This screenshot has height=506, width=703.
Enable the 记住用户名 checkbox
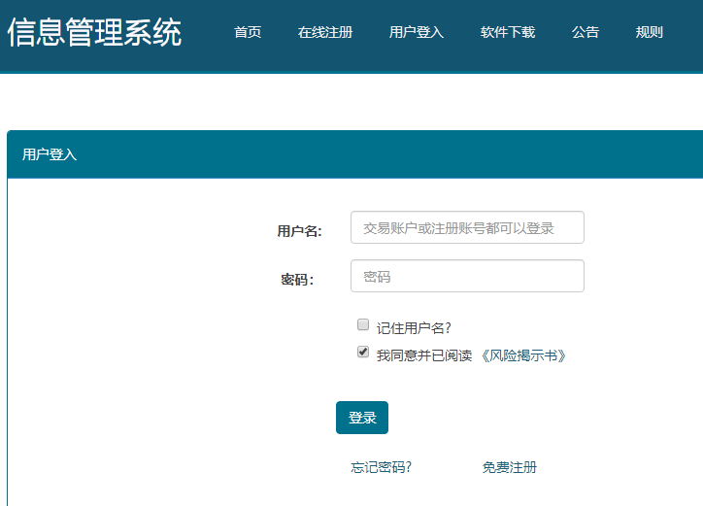coord(363,324)
